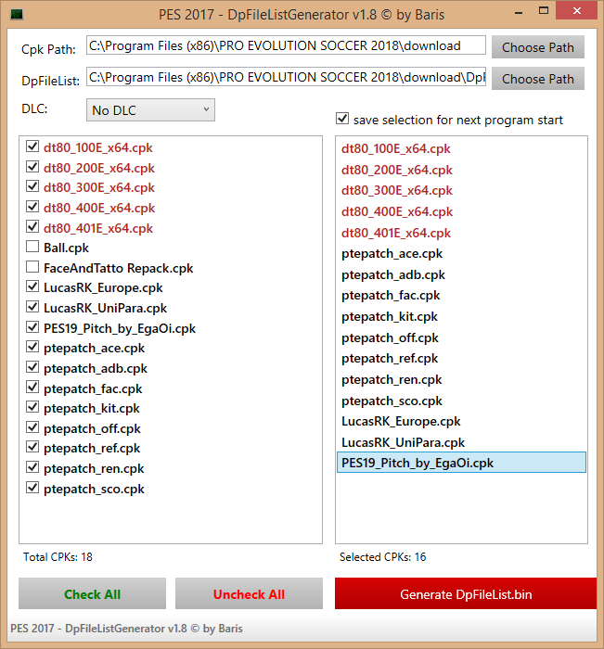Click Choose Path button for Cpk Path
Image resolution: width=604 pixels, height=649 pixels.
[x=538, y=46]
